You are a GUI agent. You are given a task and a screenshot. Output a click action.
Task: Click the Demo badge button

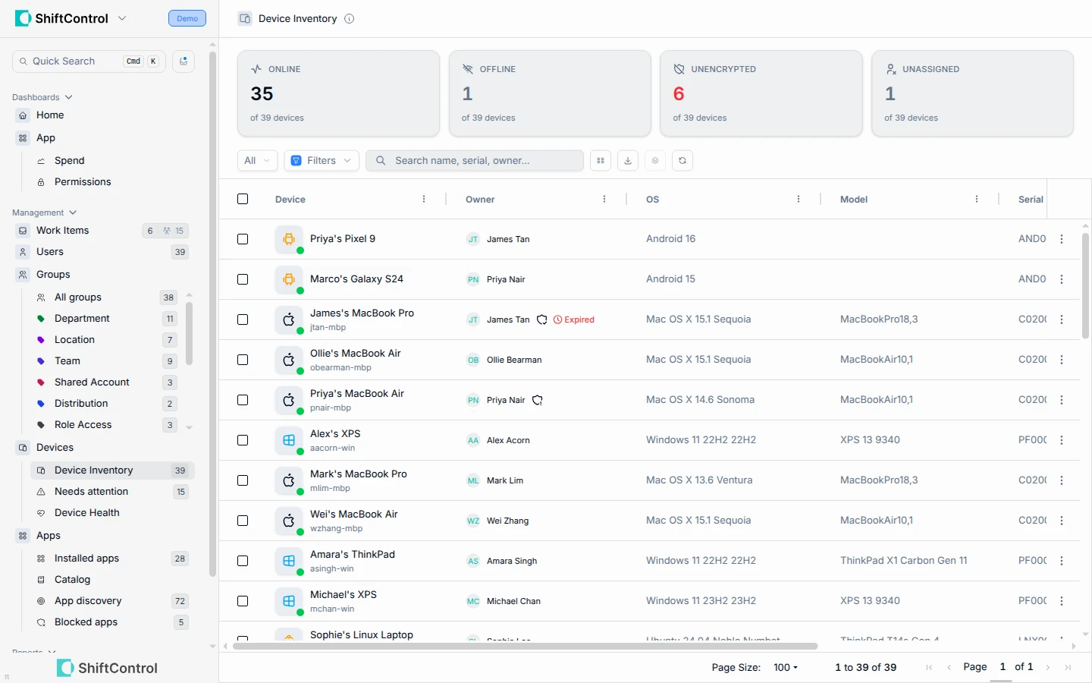pyautogui.click(x=187, y=18)
